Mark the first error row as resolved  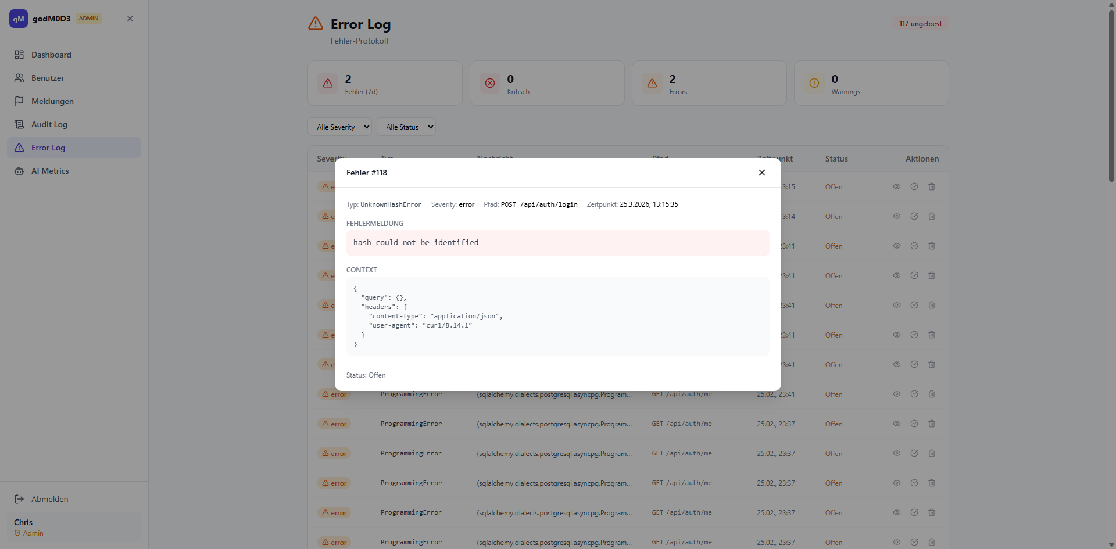tap(914, 187)
